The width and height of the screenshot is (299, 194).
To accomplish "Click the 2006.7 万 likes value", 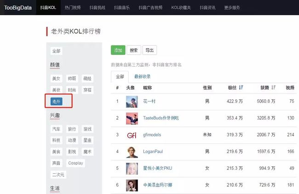I will click(x=266, y=135).
